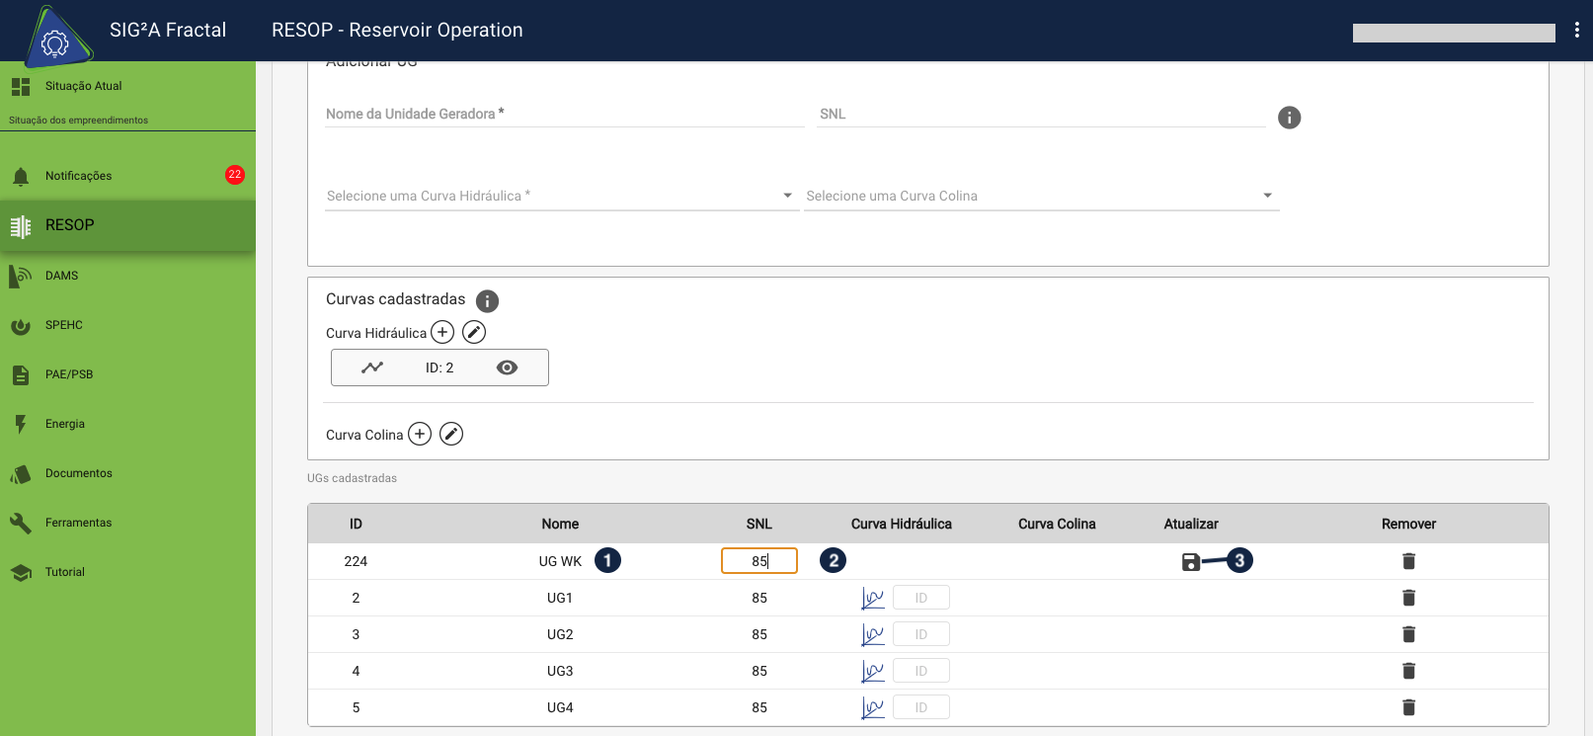The image size is (1593, 736).
Task: Edit the Curva Hidráulica with pencil icon
Action: pos(474,332)
